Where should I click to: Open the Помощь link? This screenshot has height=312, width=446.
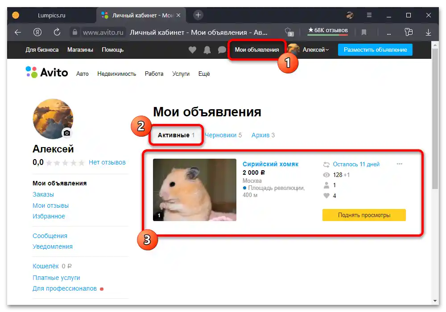(113, 50)
